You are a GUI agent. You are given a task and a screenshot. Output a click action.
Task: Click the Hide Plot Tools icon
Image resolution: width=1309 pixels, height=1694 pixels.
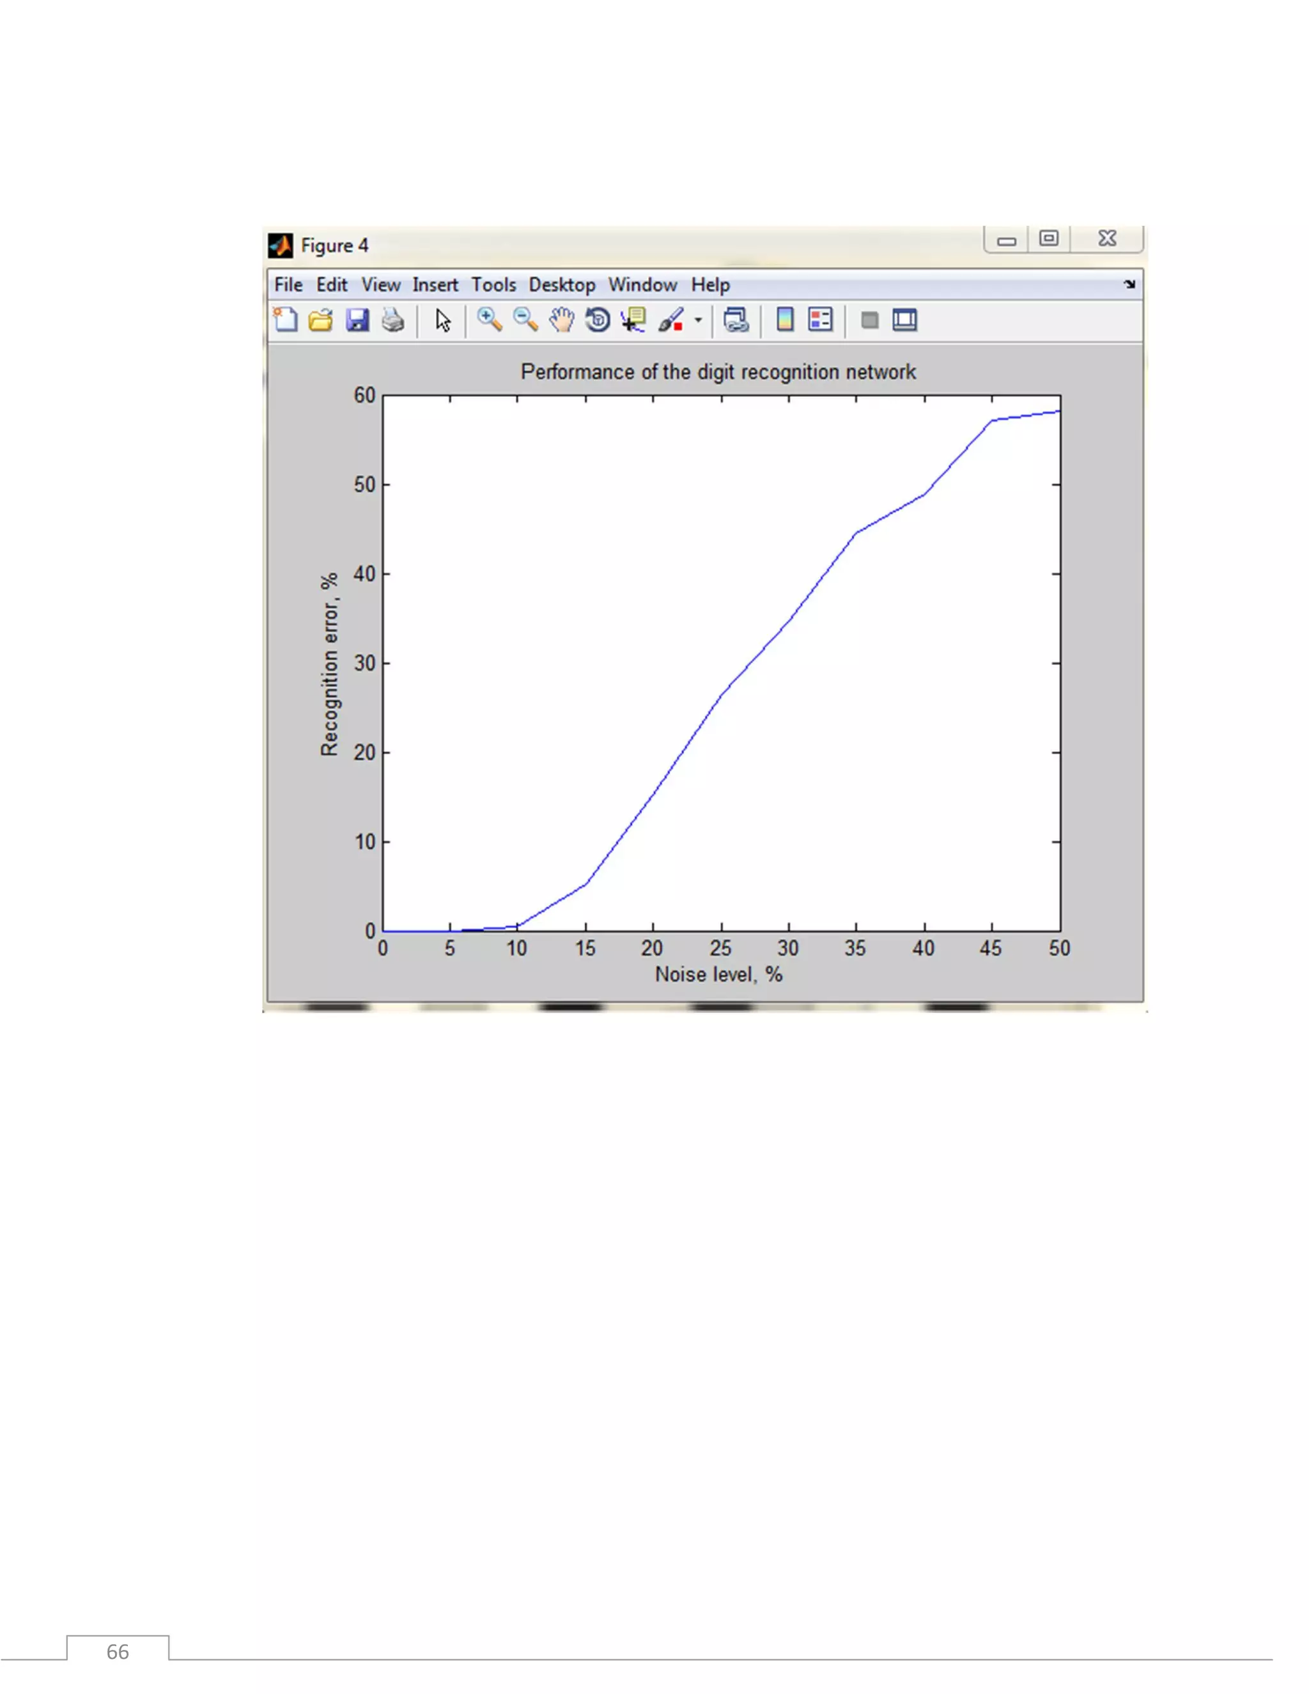click(869, 320)
